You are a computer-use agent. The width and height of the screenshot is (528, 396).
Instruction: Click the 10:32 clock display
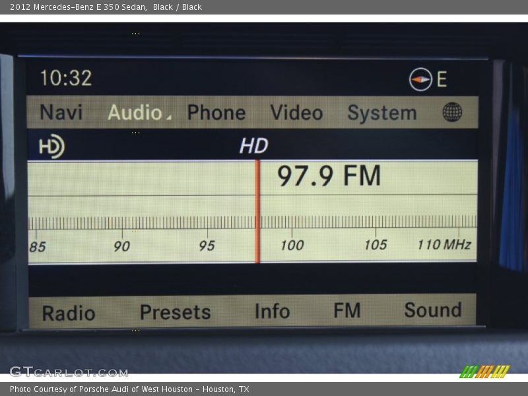(x=66, y=78)
